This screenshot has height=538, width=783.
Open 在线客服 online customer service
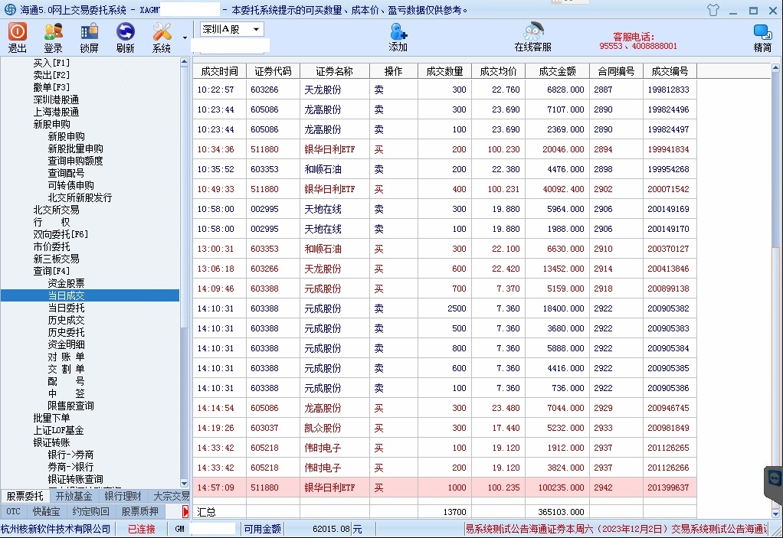532,37
